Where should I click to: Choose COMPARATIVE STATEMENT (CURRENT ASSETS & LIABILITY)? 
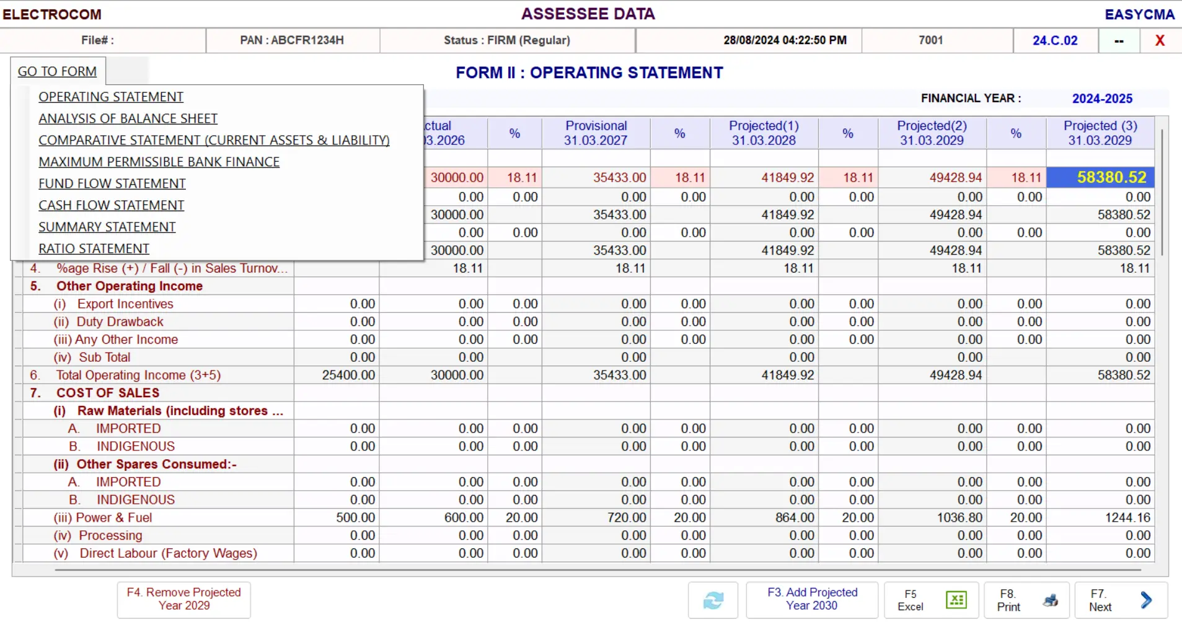[214, 140]
